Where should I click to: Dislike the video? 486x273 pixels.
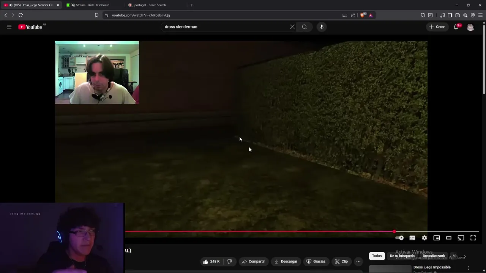point(229,262)
